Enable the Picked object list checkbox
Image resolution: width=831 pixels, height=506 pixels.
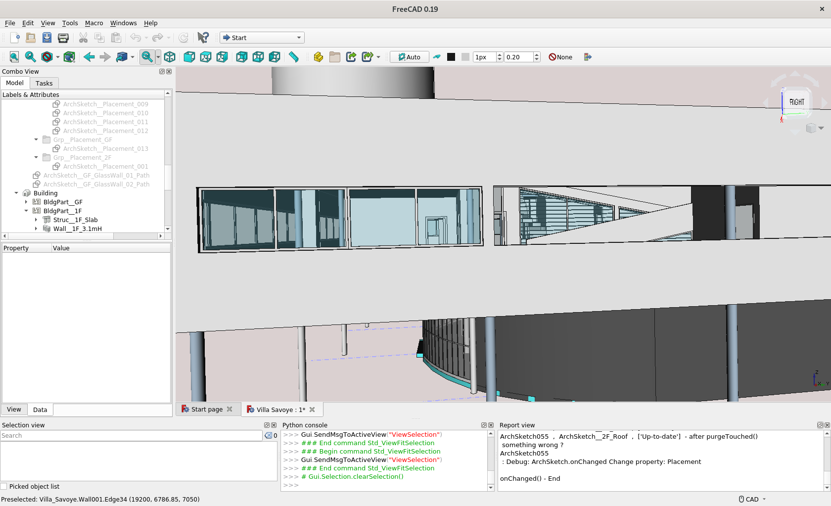(4, 486)
